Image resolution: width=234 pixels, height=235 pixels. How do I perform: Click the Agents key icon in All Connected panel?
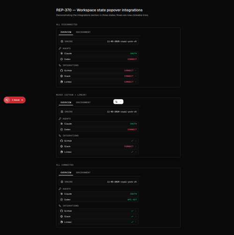click(60, 189)
